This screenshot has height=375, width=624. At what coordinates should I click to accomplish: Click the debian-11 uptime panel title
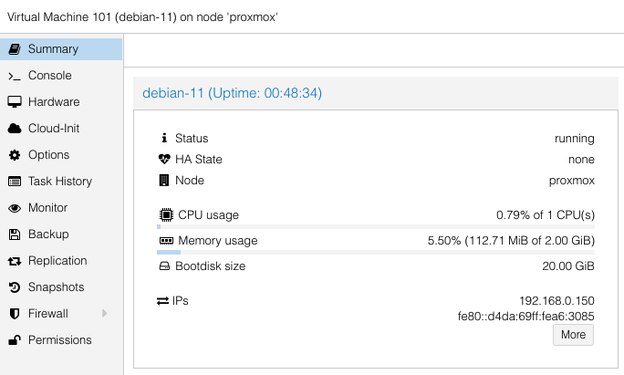click(x=233, y=93)
